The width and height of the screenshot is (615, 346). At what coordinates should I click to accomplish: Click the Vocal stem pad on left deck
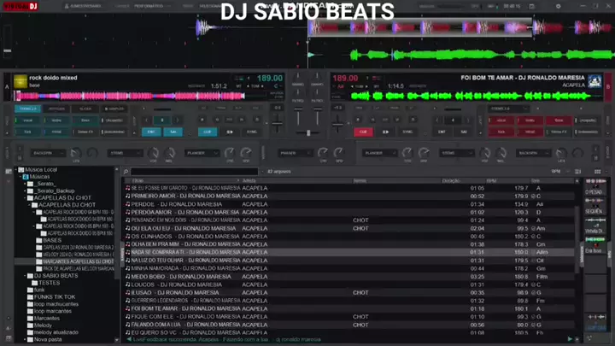[27, 120]
